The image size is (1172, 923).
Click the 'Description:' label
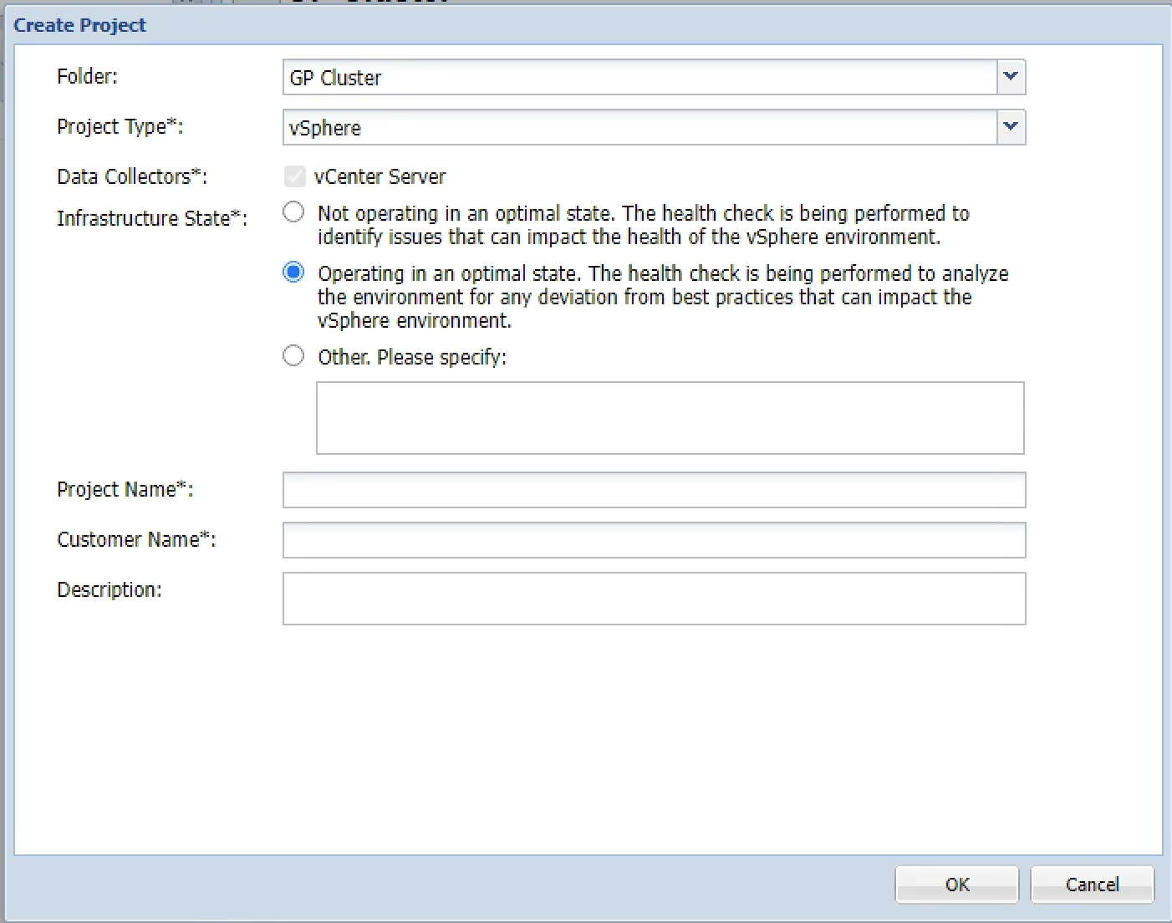coord(110,589)
